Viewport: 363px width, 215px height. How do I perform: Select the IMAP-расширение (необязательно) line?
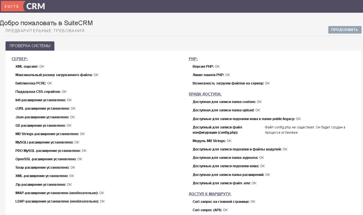coord(60,193)
